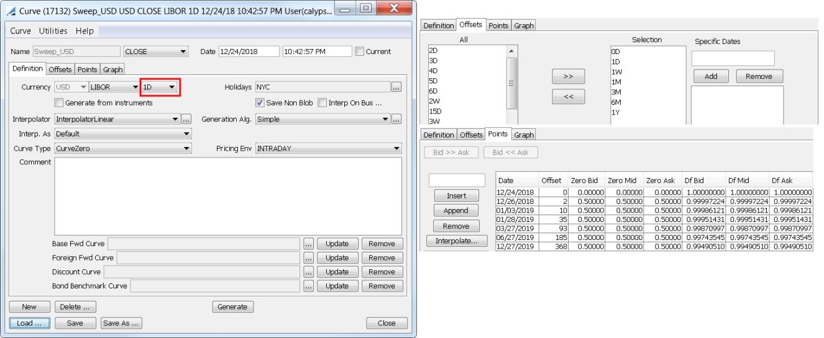Click the Close button at bottom
This screenshot has height=338, width=824.
[387, 322]
